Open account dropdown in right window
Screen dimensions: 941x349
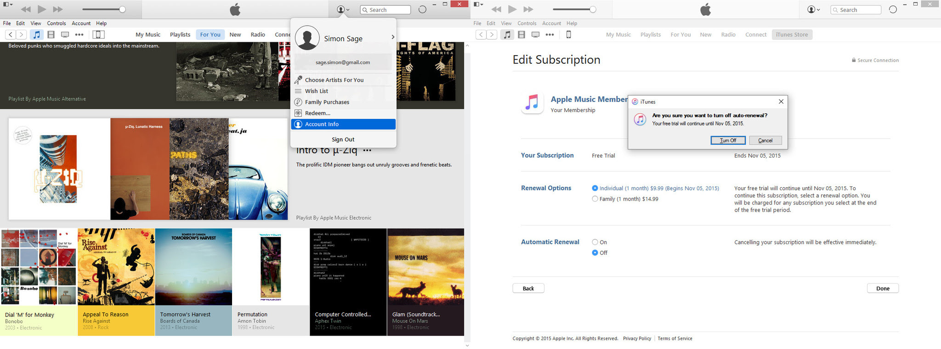(813, 9)
